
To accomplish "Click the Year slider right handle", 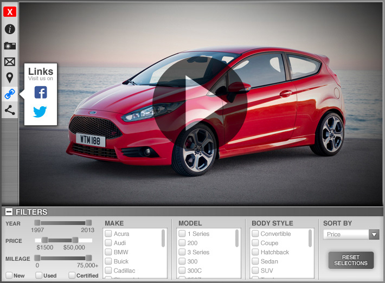I will 88,223.
